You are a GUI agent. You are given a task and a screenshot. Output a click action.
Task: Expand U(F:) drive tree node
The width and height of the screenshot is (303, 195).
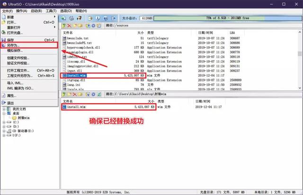click(x=4, y=135)
